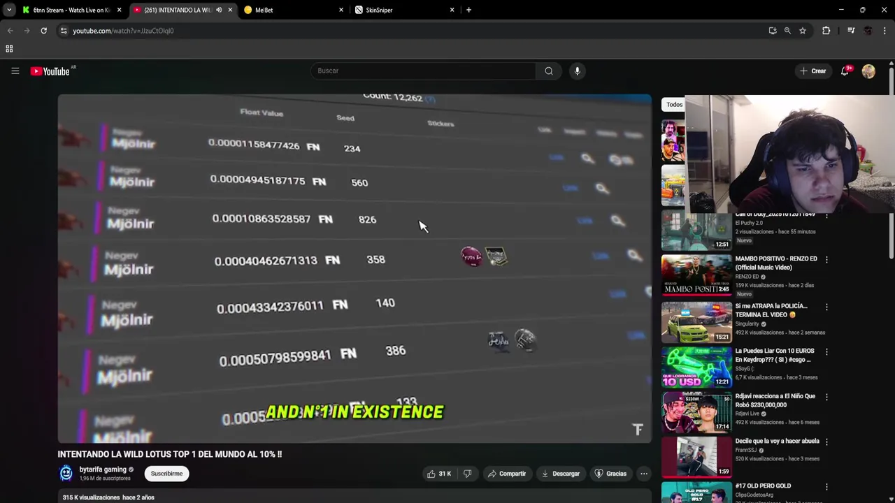
Task: Focus the Buscar search field
Action: click(423, 71)
